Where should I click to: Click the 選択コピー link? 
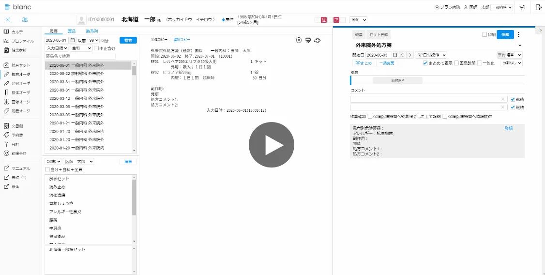[182, 40]
